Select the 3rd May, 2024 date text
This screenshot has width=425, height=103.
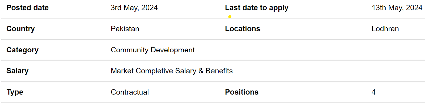[134, 8]
